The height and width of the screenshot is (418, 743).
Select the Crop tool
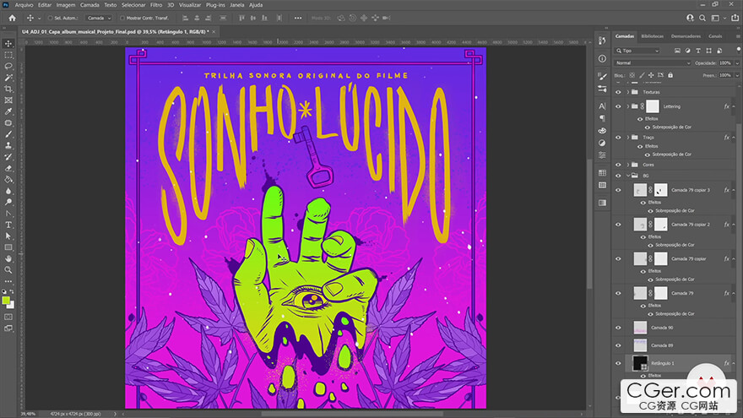click(x=8, y=90)
